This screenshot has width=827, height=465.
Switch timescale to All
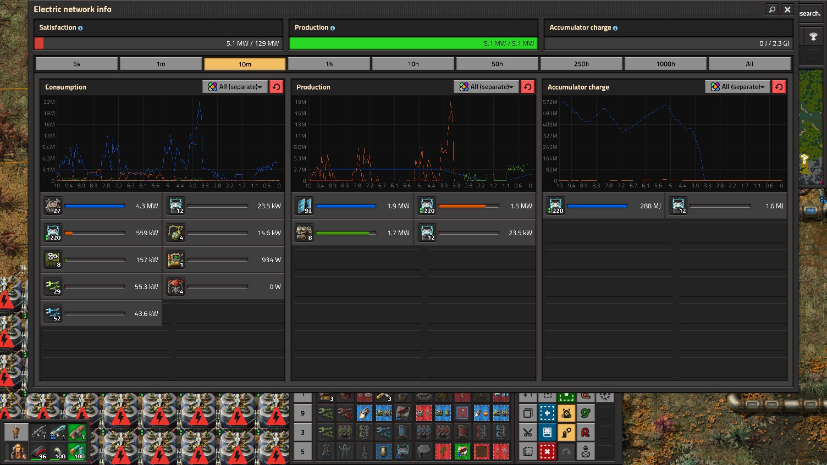pyautogui.click(x=749, y=64)
